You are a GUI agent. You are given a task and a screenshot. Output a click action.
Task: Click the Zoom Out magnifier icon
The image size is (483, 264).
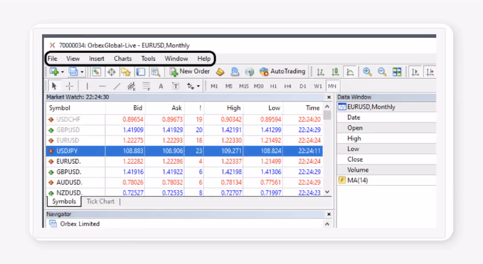coord(382,72)
